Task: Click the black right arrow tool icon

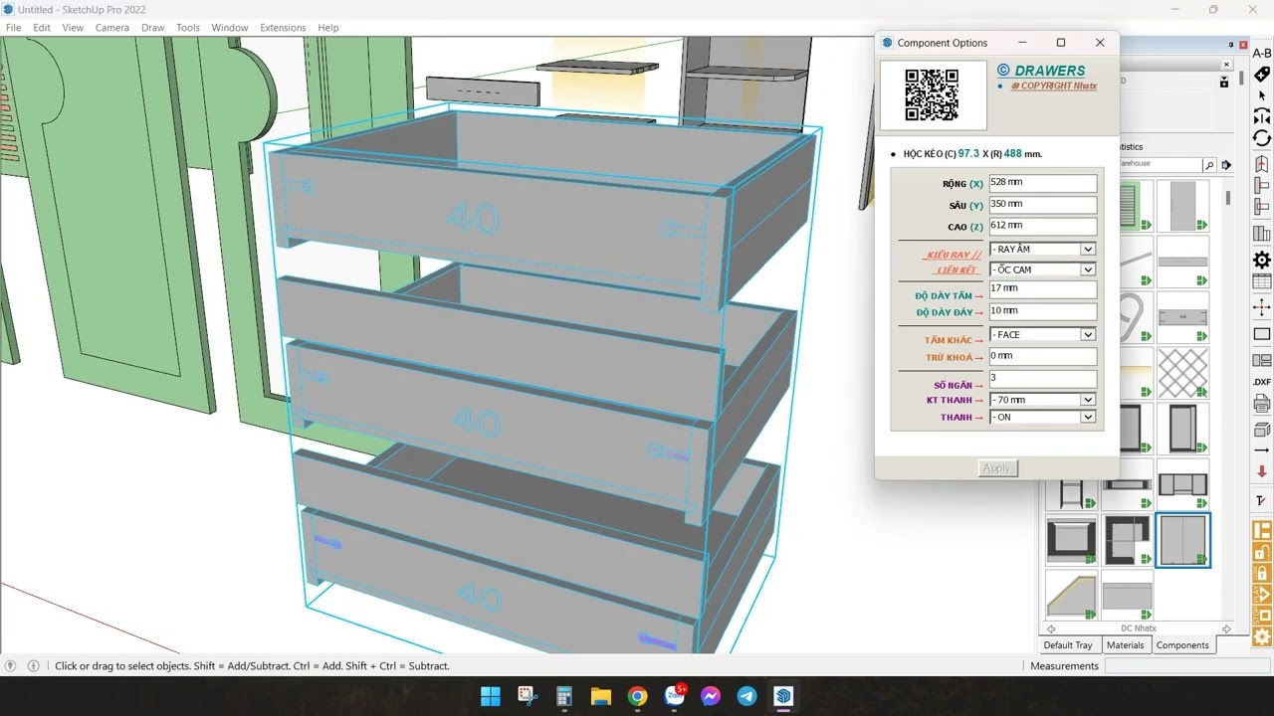Action: click(x=1261, y=450)
